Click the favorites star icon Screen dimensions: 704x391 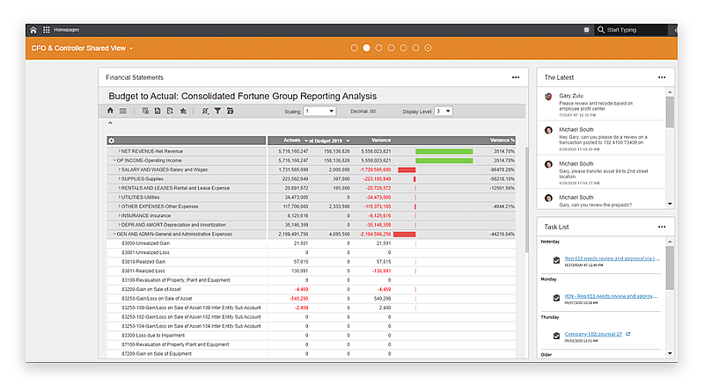(x=183, y=111)
